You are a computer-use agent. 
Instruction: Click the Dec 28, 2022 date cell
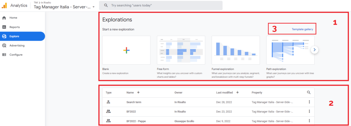click(224, 102)
